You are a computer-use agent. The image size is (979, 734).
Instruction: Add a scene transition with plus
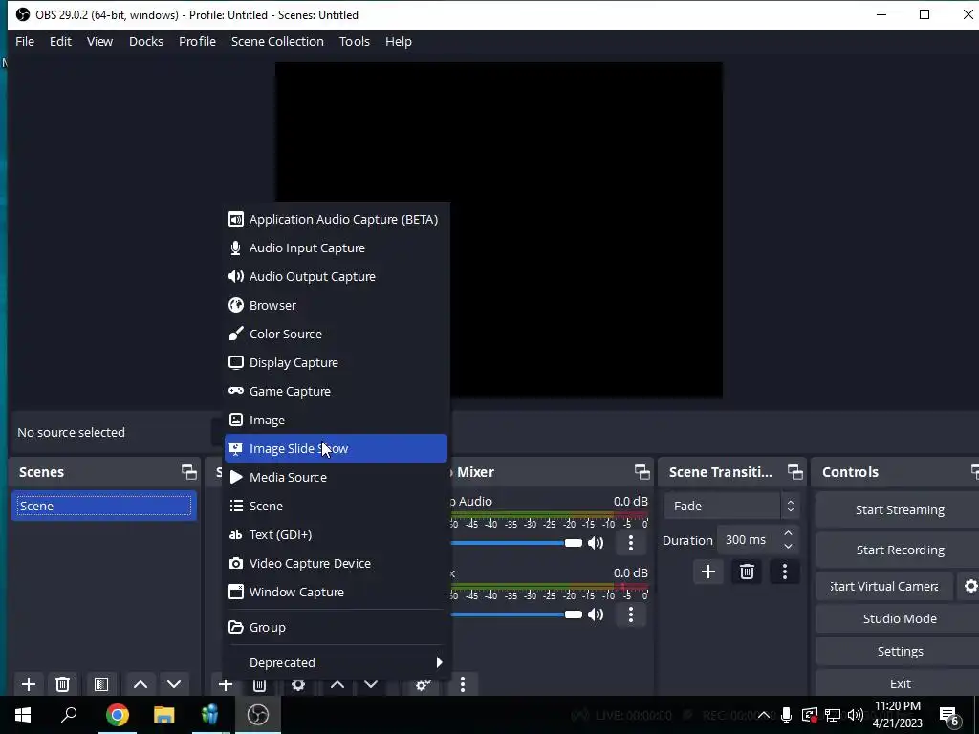(x=708, y=572)
